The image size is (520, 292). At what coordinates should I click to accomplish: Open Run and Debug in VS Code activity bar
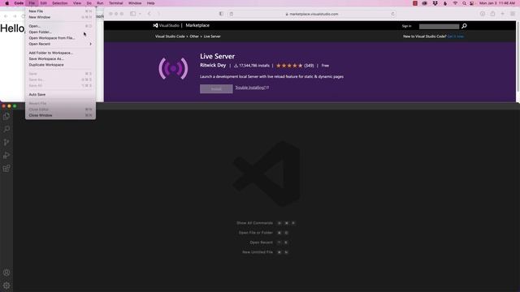coord(6,155)
